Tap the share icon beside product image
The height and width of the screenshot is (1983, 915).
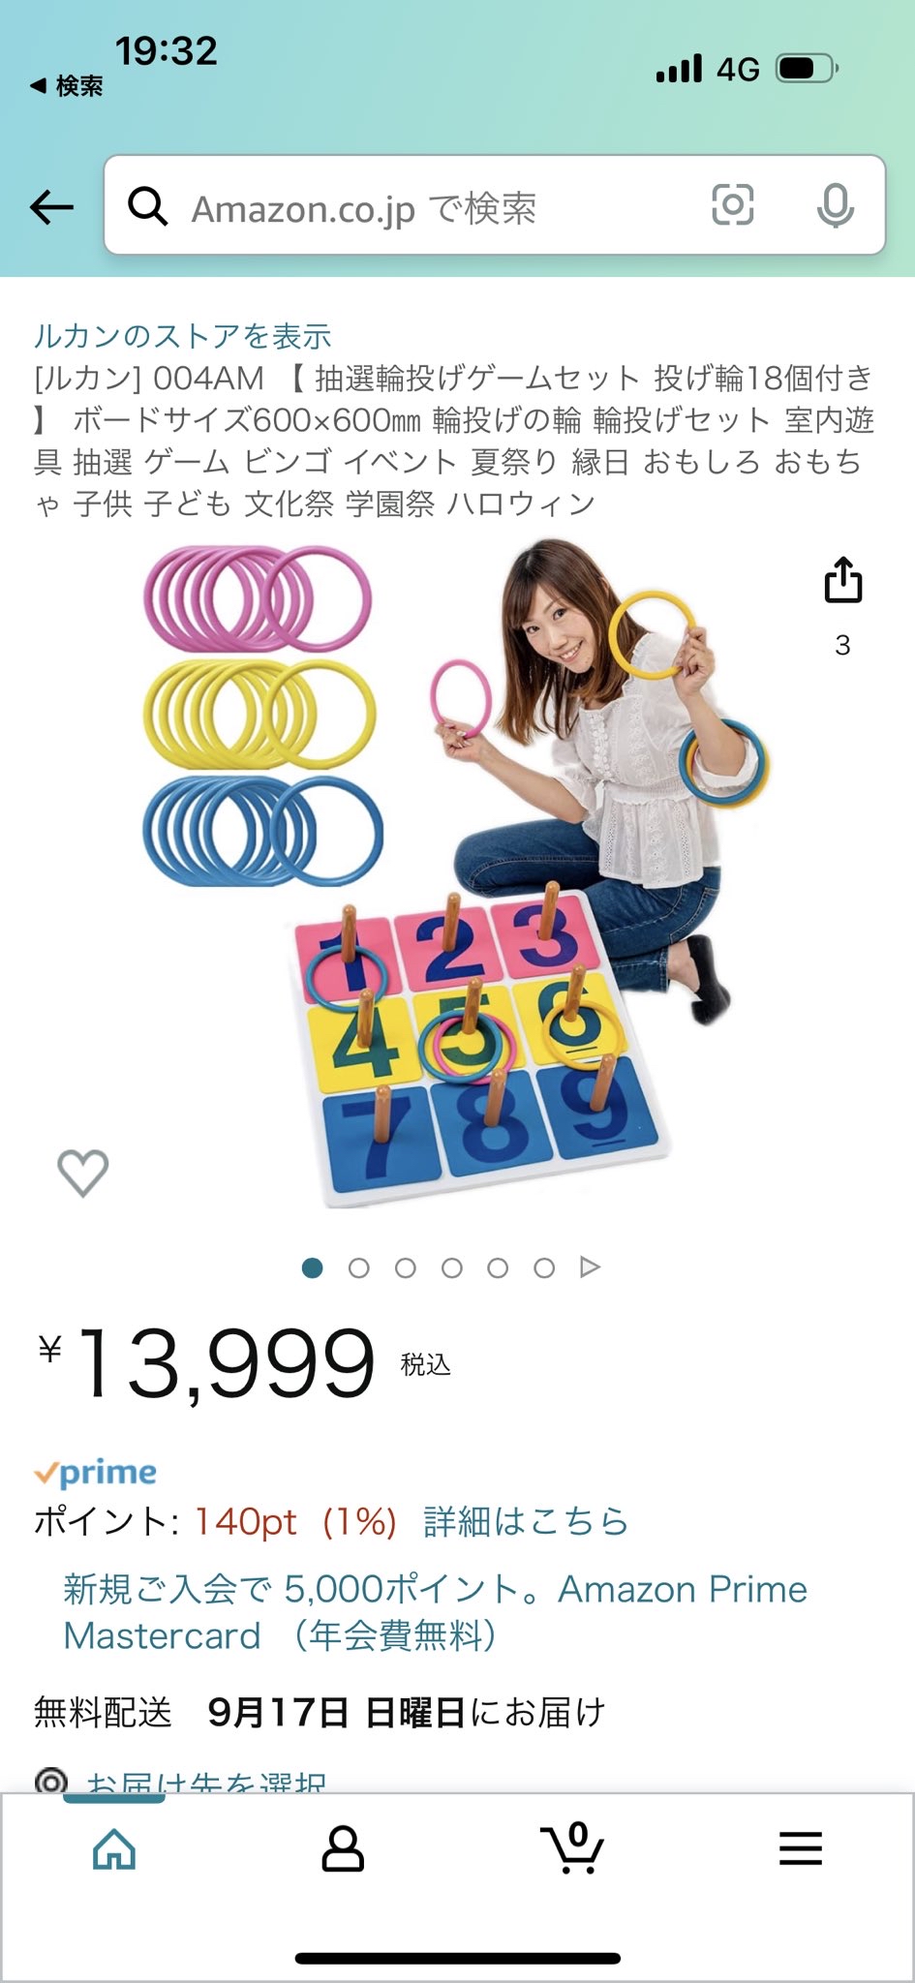pyautogui.click(x=842, y=580)
